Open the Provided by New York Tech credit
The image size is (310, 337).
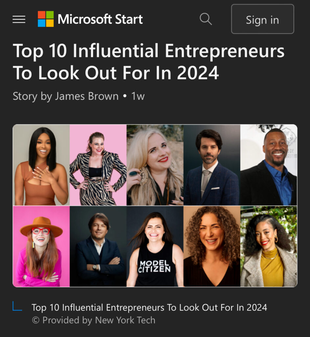click(94, 320)
